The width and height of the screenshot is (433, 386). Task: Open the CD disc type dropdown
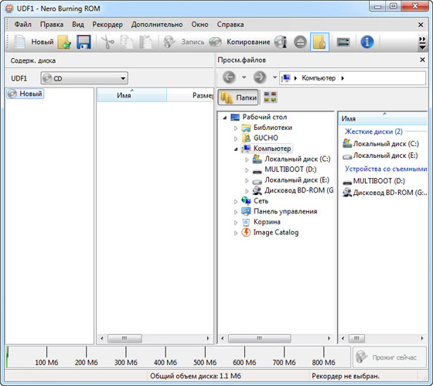84,78
